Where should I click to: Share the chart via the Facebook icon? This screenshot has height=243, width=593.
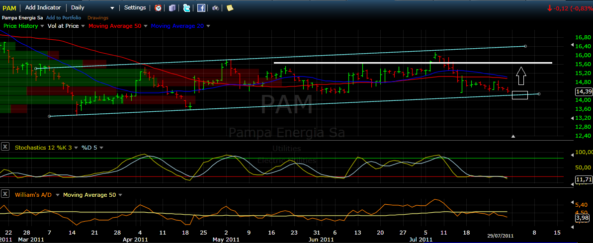(201, 7)
